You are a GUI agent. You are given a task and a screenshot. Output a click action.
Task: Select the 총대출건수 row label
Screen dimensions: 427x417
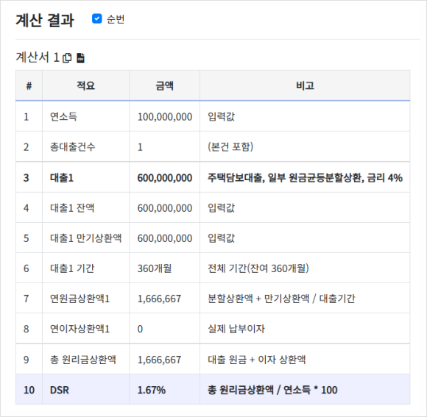(x=72, y=147)
